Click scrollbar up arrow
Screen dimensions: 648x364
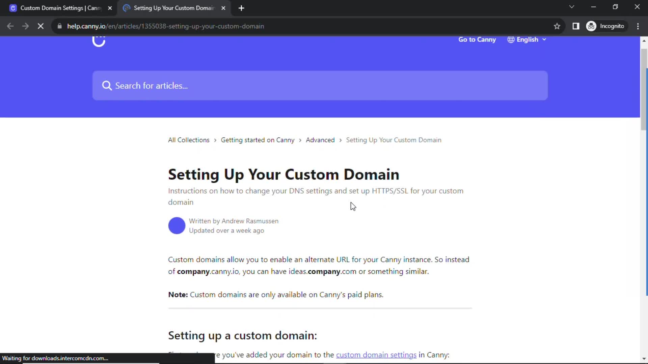point(644,40)
